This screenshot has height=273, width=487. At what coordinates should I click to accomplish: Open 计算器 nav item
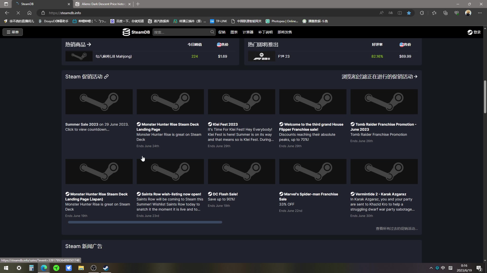[x=248, y=32]
